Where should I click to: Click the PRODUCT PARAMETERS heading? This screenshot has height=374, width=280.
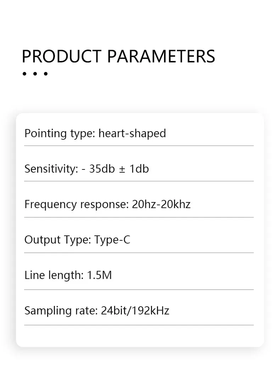118,56
